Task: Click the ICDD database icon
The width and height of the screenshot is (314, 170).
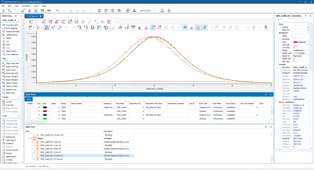Action: click(162, 11)
